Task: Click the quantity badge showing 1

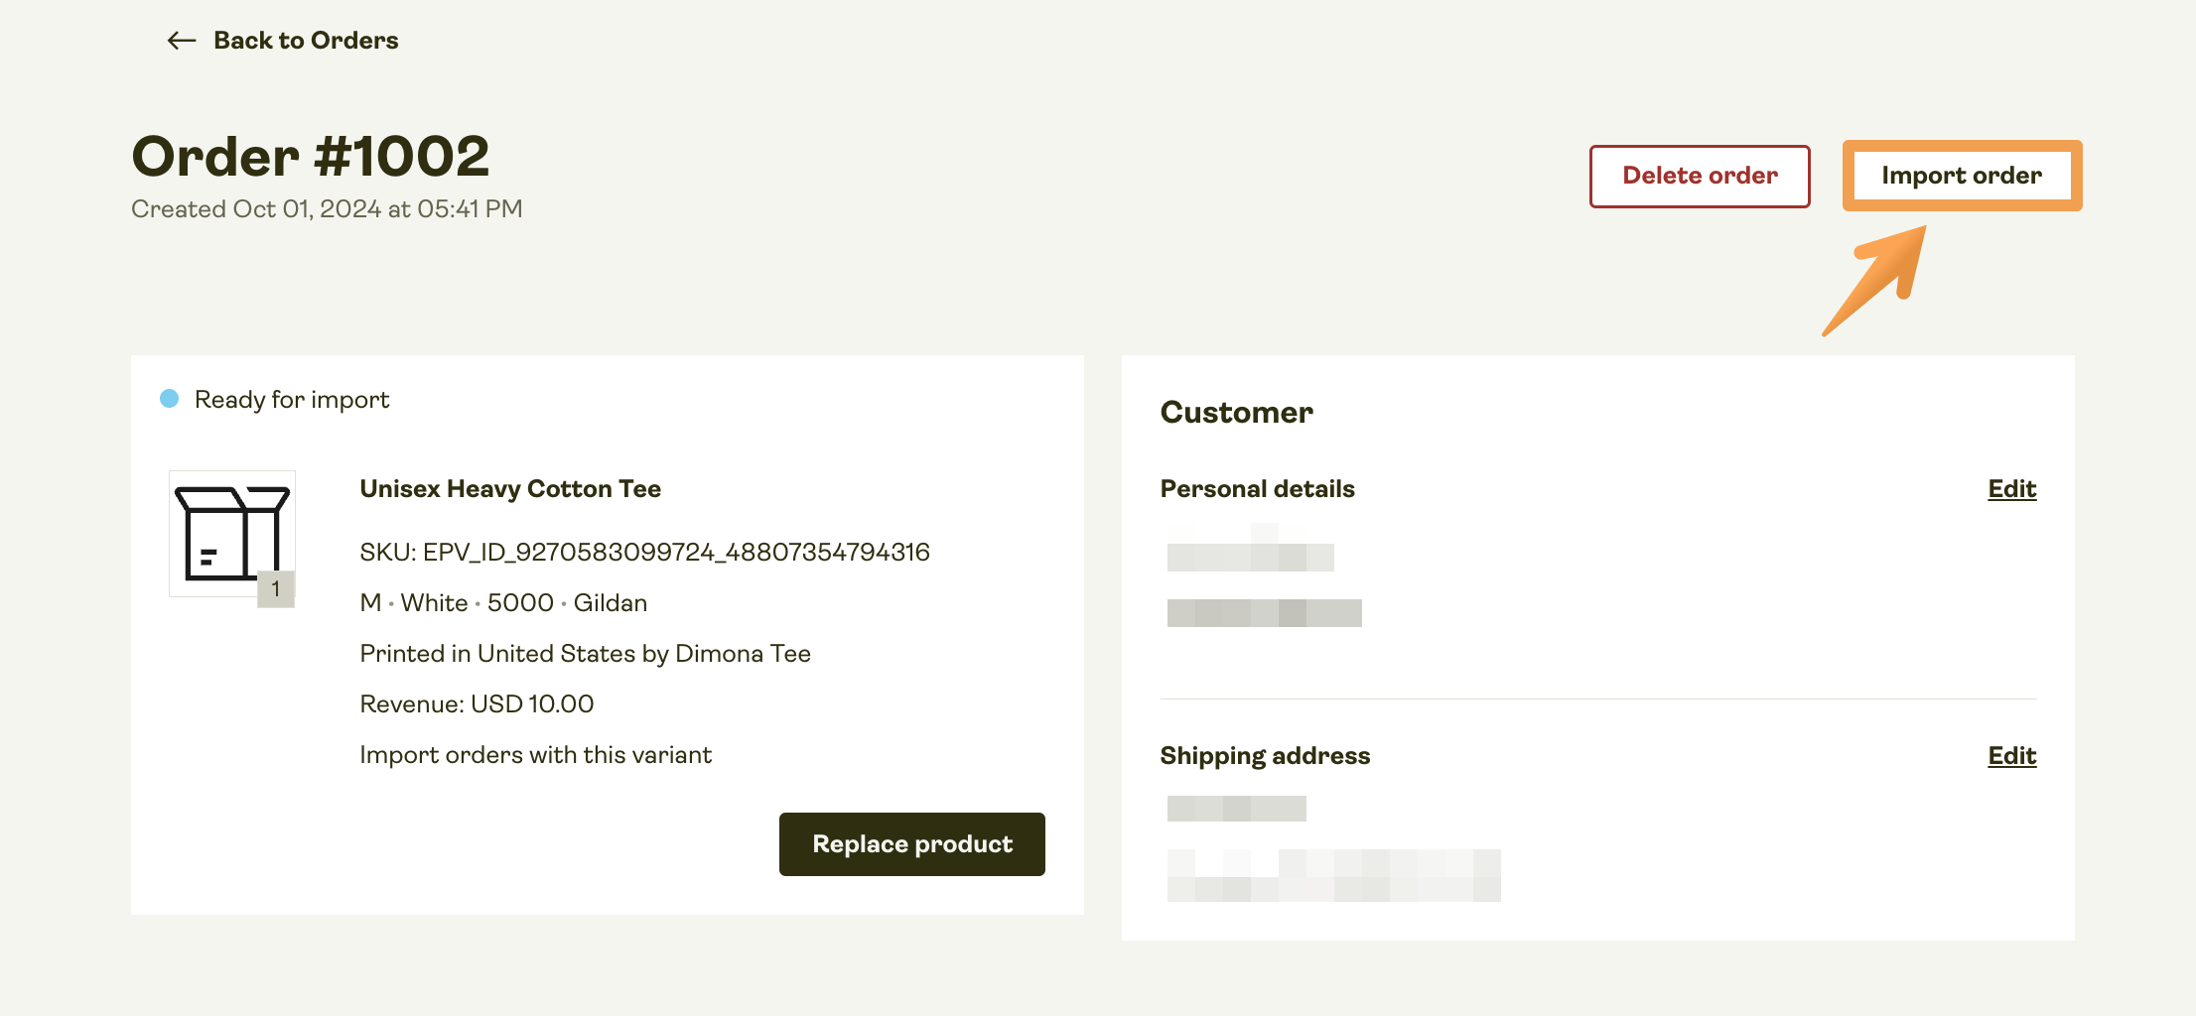Action: 276,588
